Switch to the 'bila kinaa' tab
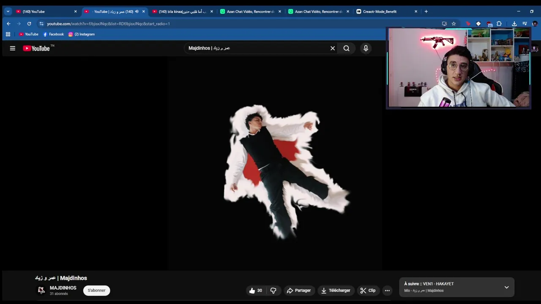 click(182, 11)
